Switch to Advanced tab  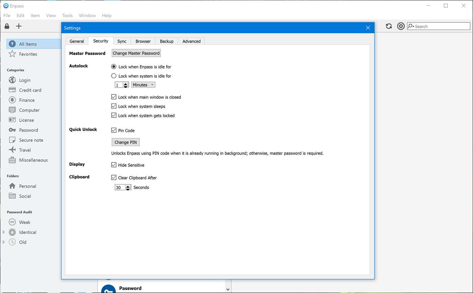pos(191,41)
